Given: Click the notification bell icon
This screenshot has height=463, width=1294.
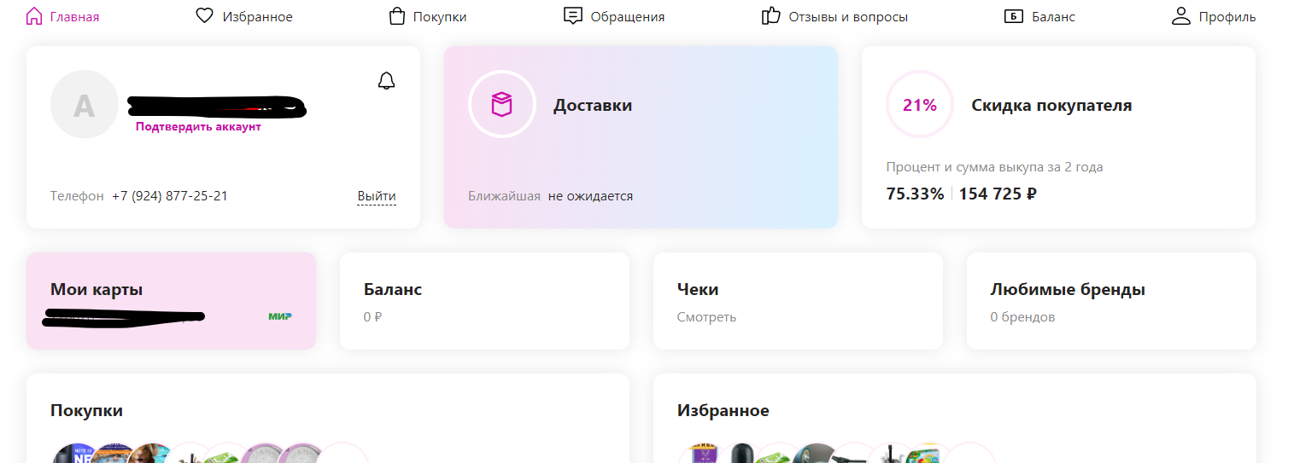Looking at the screenshot, I should click(386, 81).
